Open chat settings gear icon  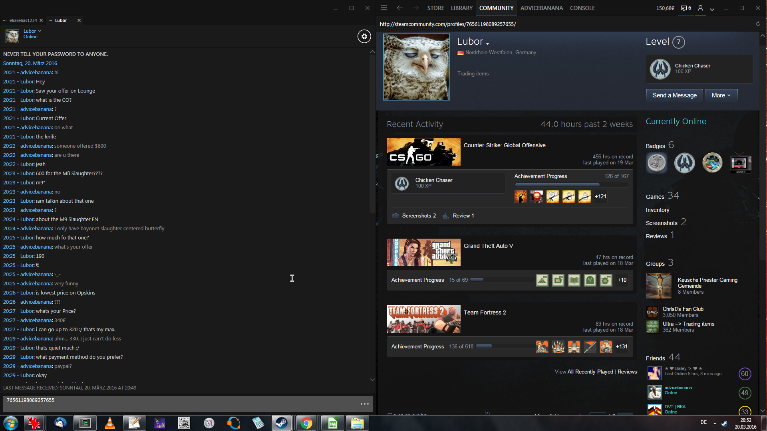coord(364,36)
